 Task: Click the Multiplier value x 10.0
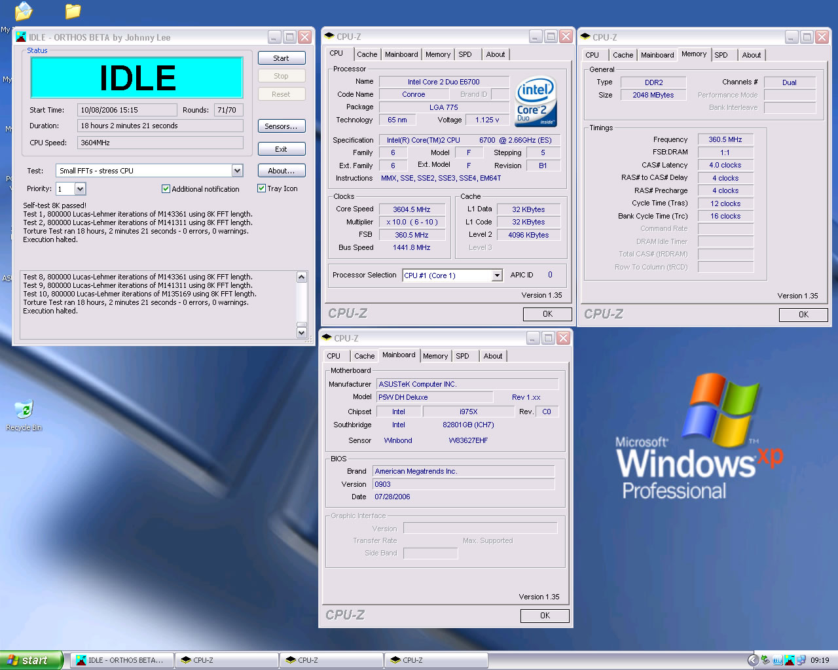[x=412, y=222]
